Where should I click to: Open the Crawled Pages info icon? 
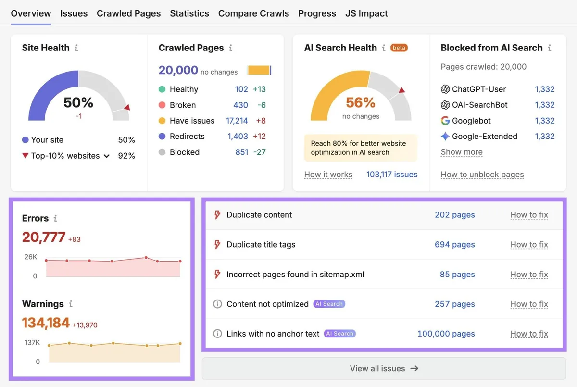[x=231, y=48]
